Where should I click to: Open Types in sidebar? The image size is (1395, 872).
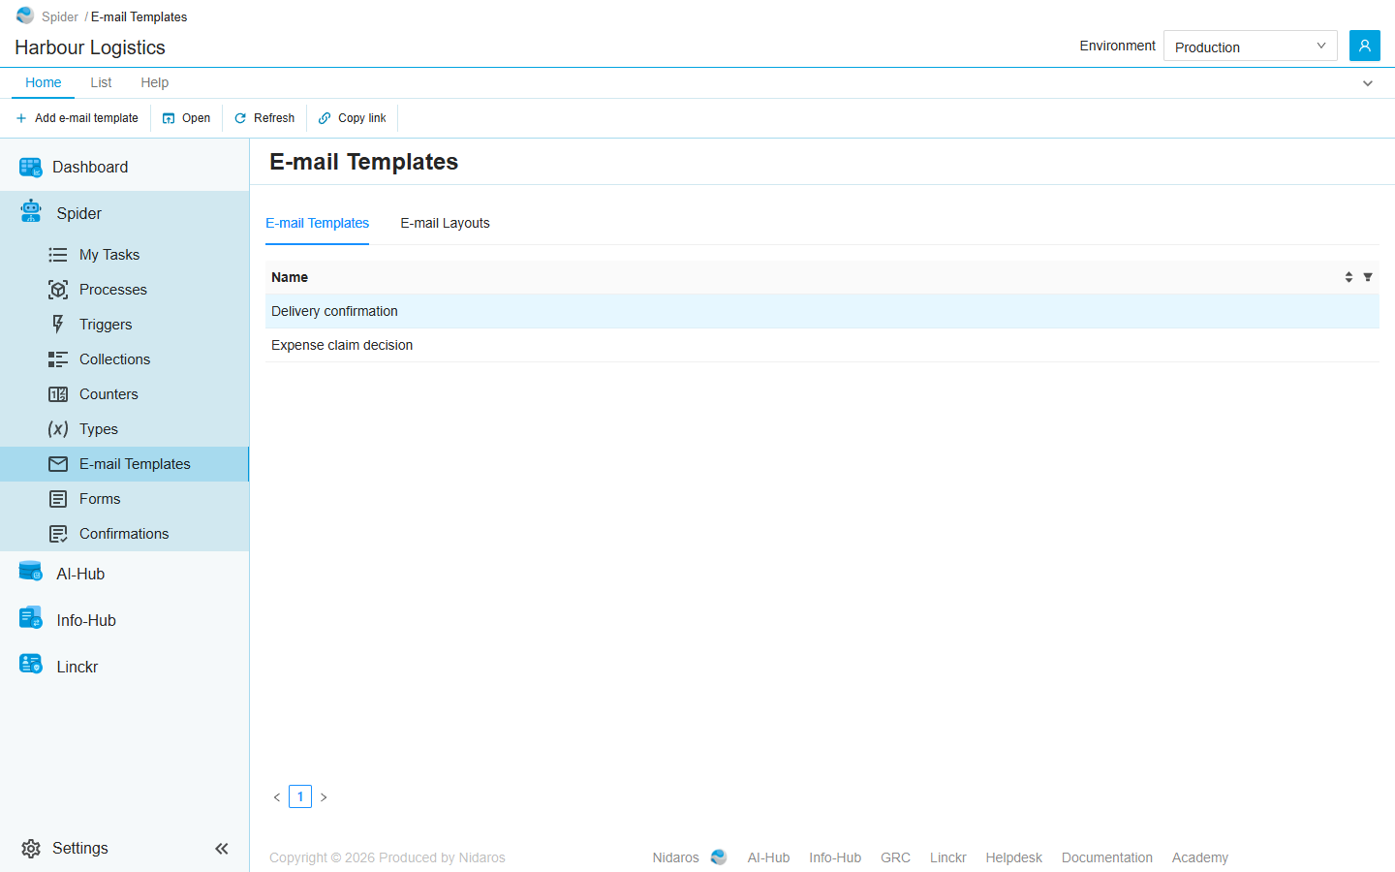(x=99, y=429)
